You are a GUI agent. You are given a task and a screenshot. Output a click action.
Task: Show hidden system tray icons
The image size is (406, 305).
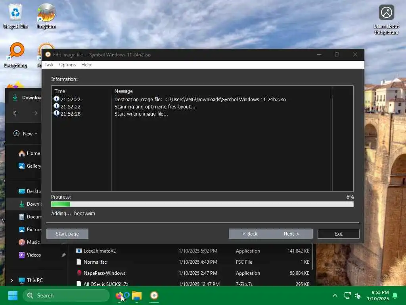point(335,295)
